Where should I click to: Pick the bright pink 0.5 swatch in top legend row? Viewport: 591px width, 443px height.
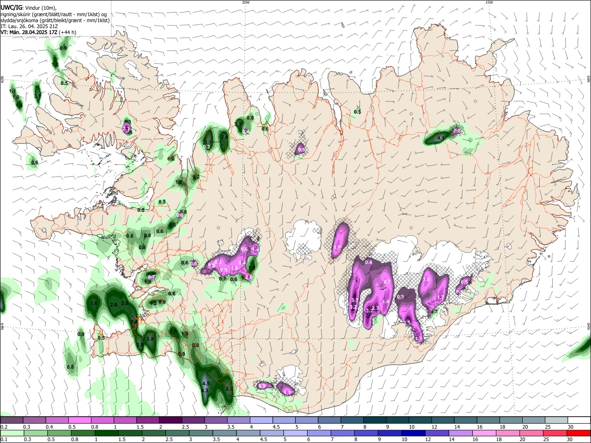pyautogui.click(x=79, y=420)
